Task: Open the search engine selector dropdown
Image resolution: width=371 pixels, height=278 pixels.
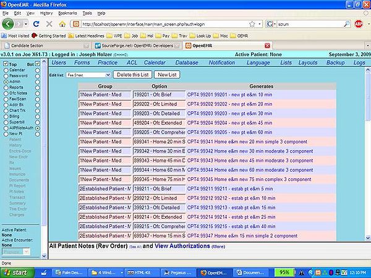Action: (x=272, y=24)
